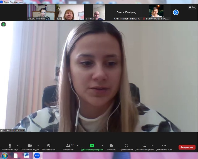The width and height of the screenshot is (198, 159).
Task: Mute microphone with Выключить звук
Action: [x=10, y=147]
